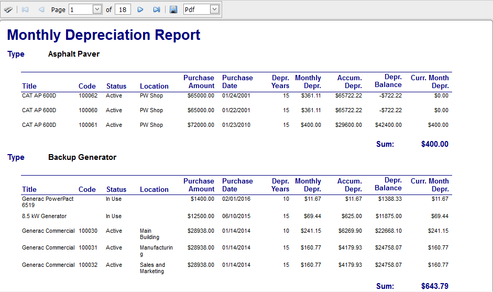Click code 100060 cell
Image resolution: width=493 pixels, height=292 pixels.
[88, 111]
